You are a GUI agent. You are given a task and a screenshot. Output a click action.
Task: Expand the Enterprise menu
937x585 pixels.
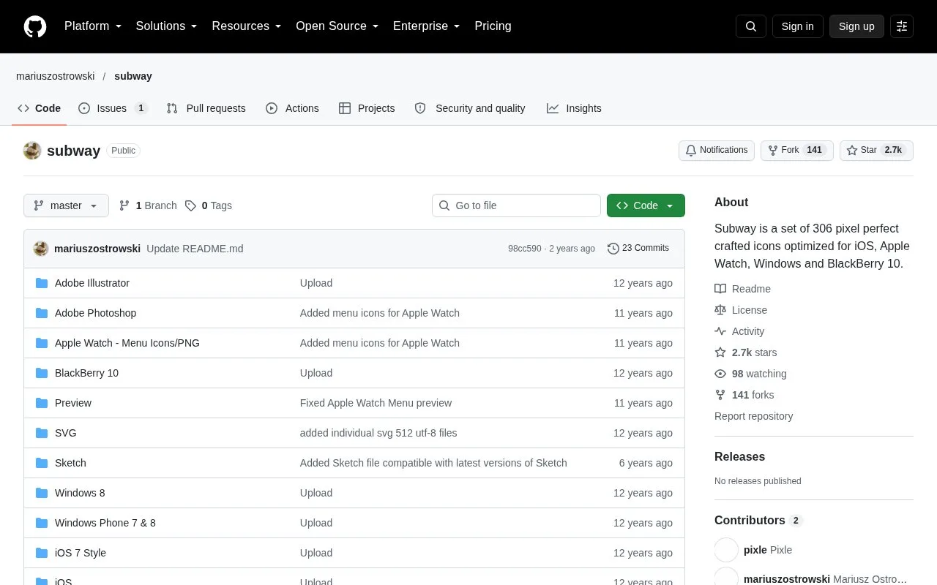tap(427, 26)
